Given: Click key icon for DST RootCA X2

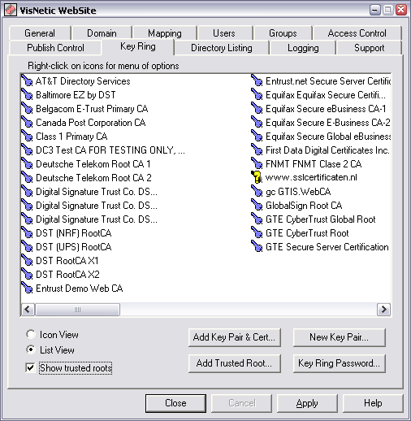Looking at the screenshot, I should 27,274.
